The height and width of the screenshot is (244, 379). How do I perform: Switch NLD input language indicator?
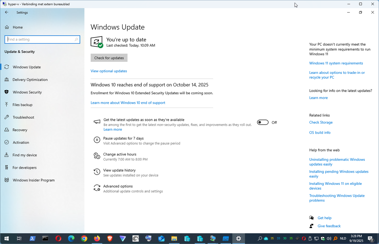pos(343,239)
